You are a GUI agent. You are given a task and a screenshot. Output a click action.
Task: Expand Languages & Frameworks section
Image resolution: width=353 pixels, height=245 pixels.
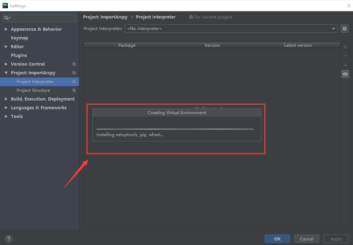click(6, 107)
